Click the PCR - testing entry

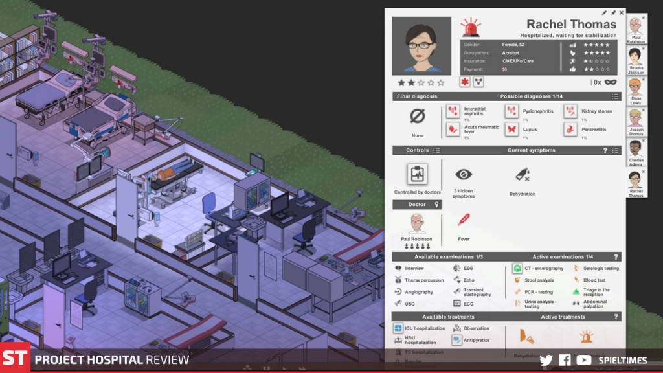pyautogui.click(x=534, y=292)
